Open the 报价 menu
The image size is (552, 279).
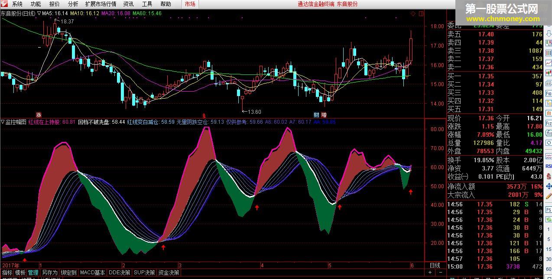(54, 4)
